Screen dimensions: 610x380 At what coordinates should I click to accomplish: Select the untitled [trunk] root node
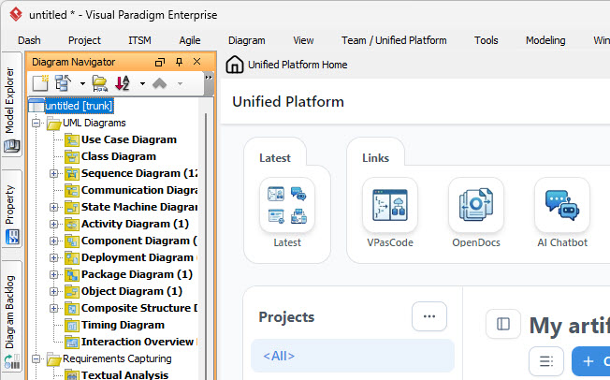pyautogui.click(x=80, y=106)
